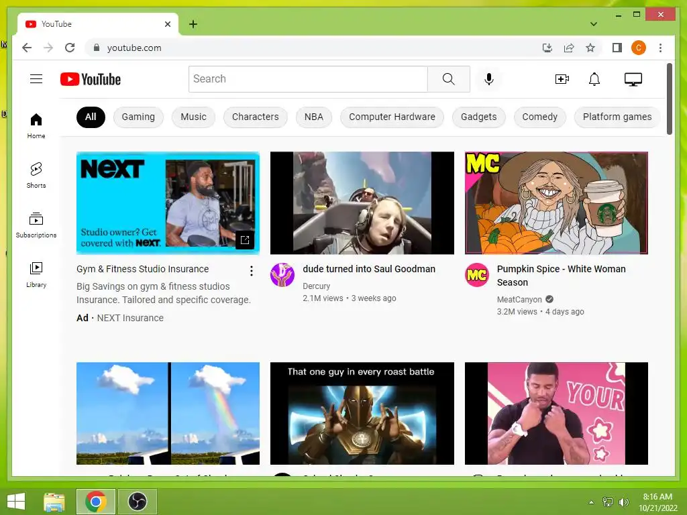Click the MeatCanyon channel avatar
The width and height of the screenshot is (687, 515).
477,275
